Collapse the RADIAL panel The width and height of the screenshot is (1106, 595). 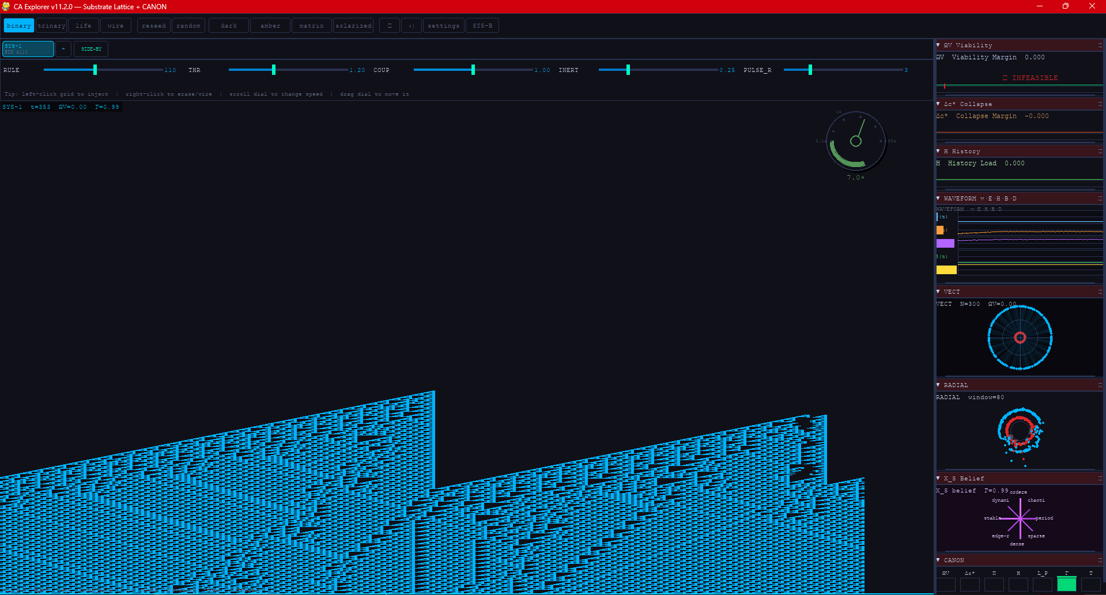pos(938,385)
